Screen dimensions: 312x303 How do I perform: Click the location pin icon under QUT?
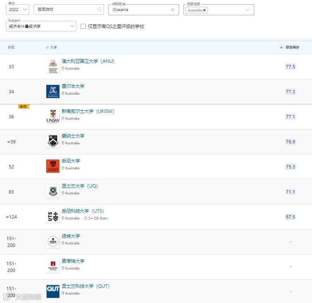[x=63, y=293]
